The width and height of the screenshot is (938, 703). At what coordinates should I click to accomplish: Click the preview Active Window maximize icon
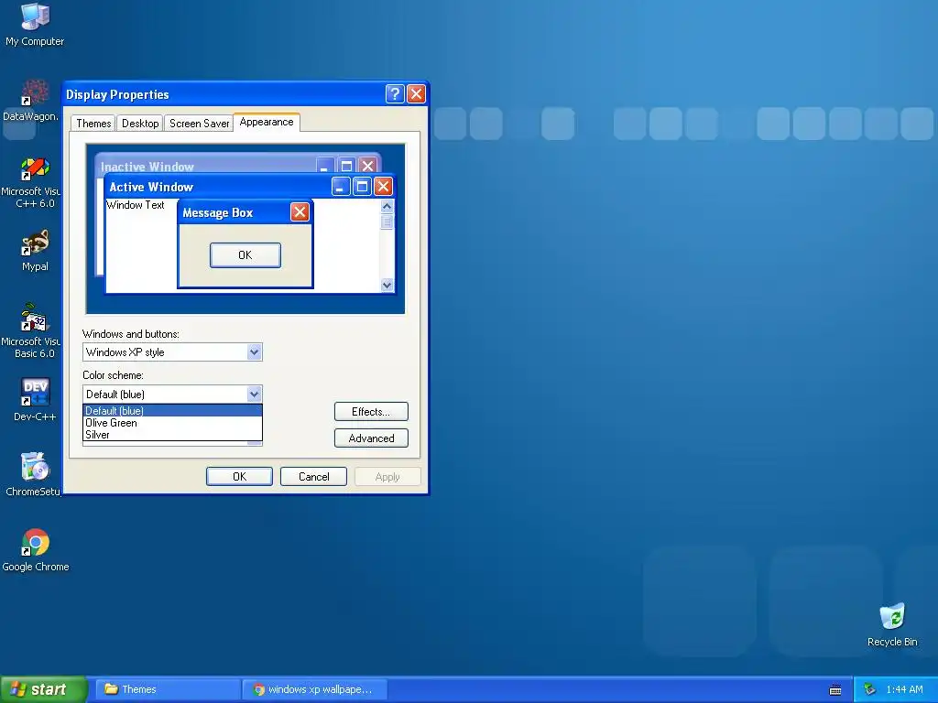(x=362, y=187)
